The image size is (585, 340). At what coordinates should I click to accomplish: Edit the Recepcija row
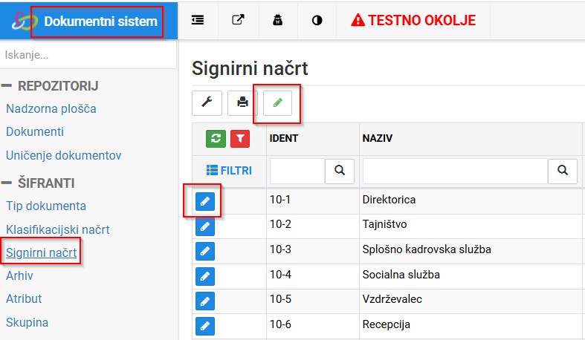click(x=205, y=326)
